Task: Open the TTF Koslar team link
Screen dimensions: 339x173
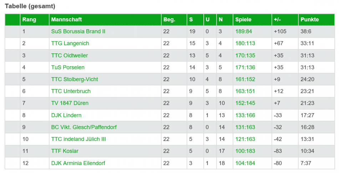Action: tap(65, 151)
